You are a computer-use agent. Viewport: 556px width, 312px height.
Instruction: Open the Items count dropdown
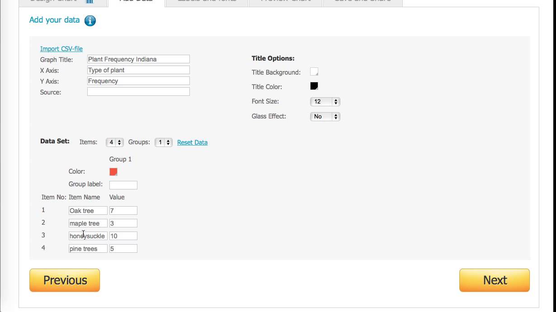(x=114, y=142)
